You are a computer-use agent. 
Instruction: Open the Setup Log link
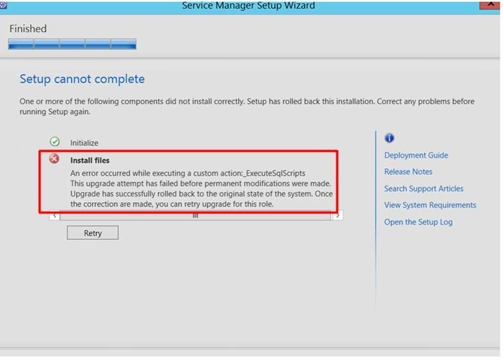(419, 222)
